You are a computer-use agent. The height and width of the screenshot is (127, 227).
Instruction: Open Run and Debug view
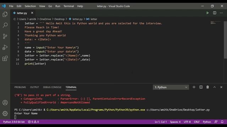coord(5,47)
